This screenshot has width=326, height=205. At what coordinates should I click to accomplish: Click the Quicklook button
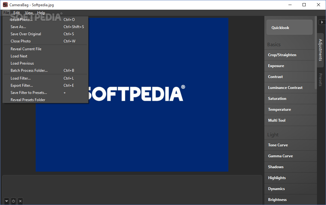tap(289, 27)
